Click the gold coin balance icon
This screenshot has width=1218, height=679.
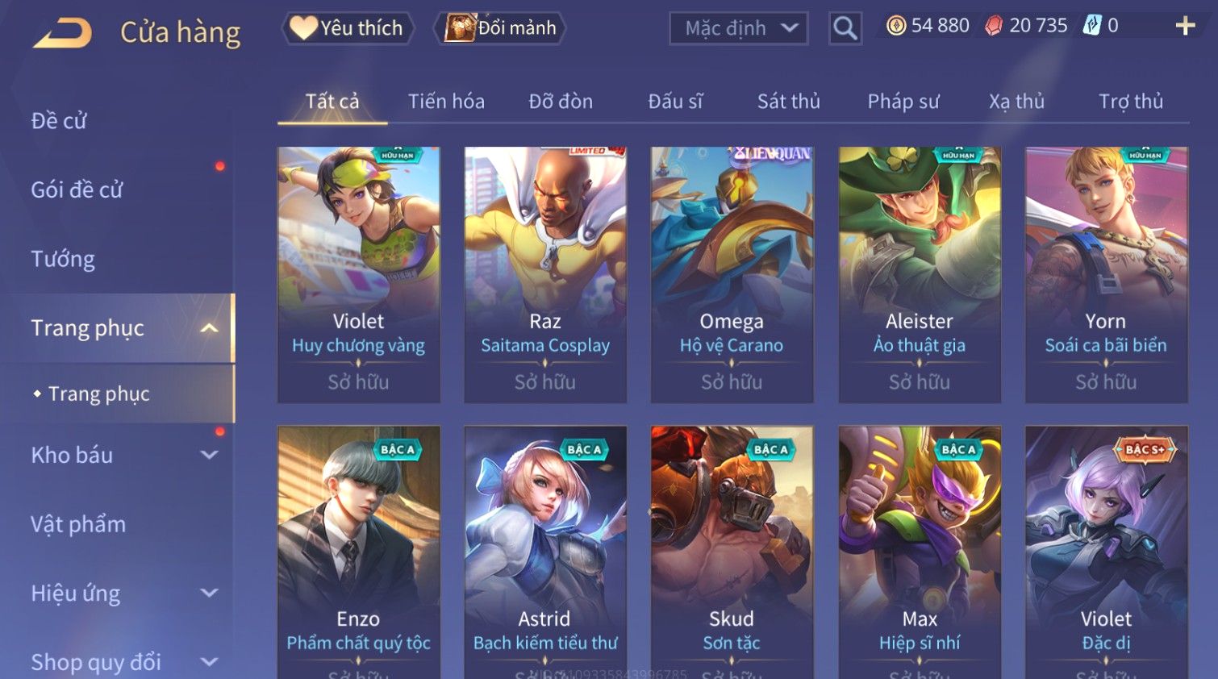pyautogui.click(x=895, y=26)
